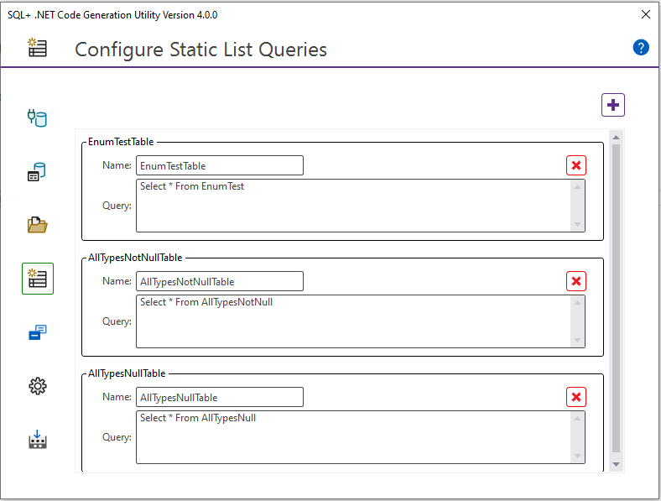Delete the EnumTestTable query

click(576, 165)
